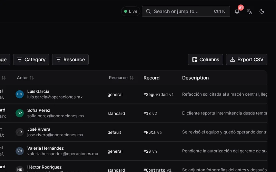Click the Ctrl K shortcut hint

[x=219, y=11]
